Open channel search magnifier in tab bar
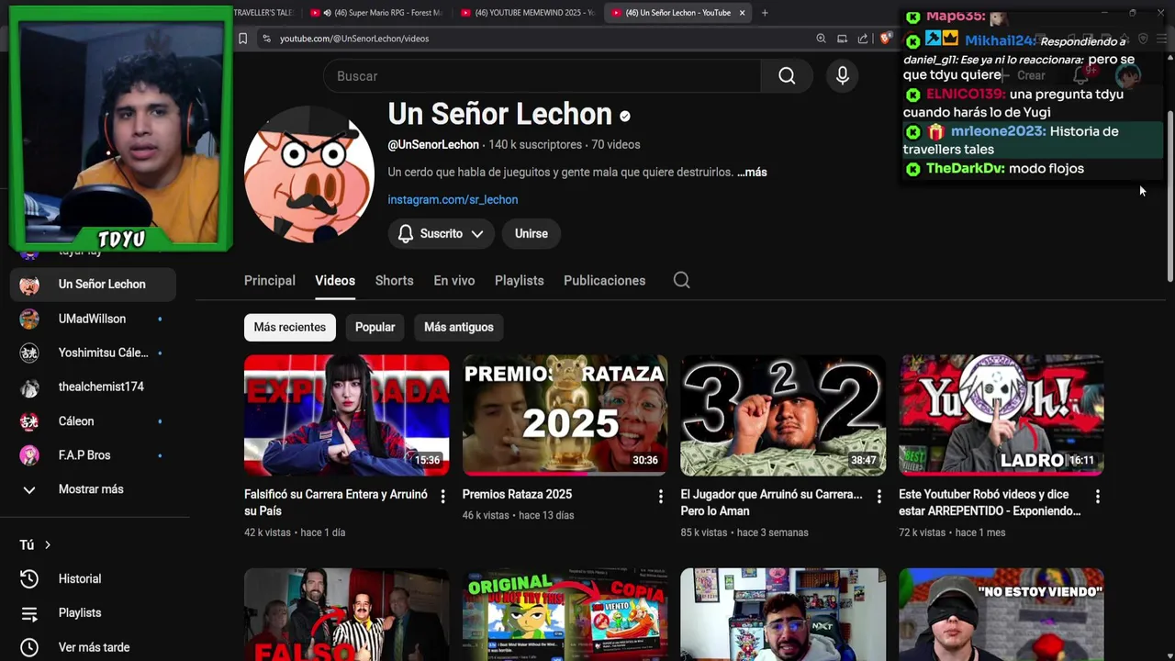The height and width of the screenshot is (661, 1175). 681,280
